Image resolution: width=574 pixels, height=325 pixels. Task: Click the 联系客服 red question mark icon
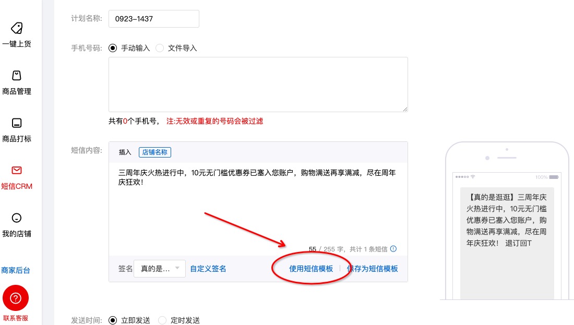point(16,298)
